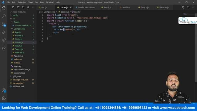Open Source Control view icon

coord(4,24)
